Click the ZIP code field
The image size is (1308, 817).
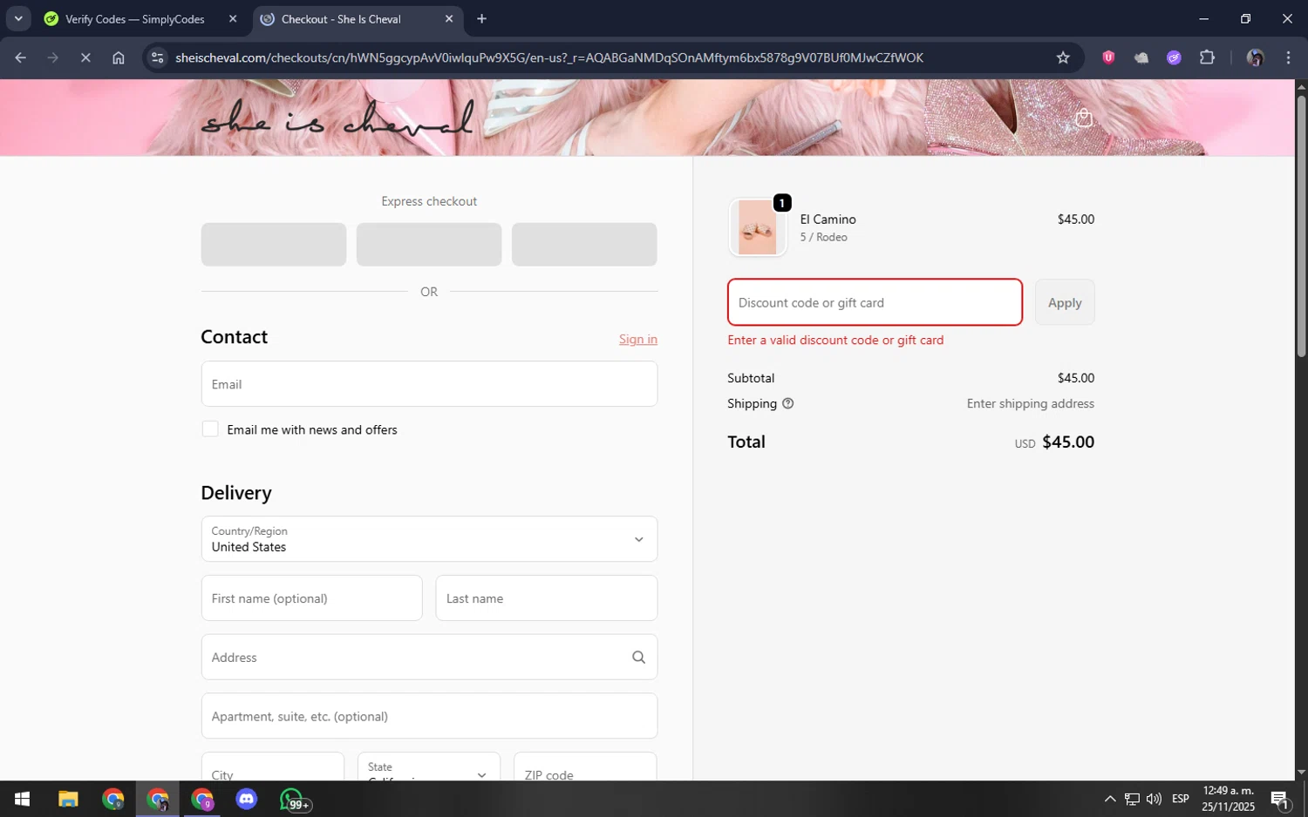[x=585, y=768]
